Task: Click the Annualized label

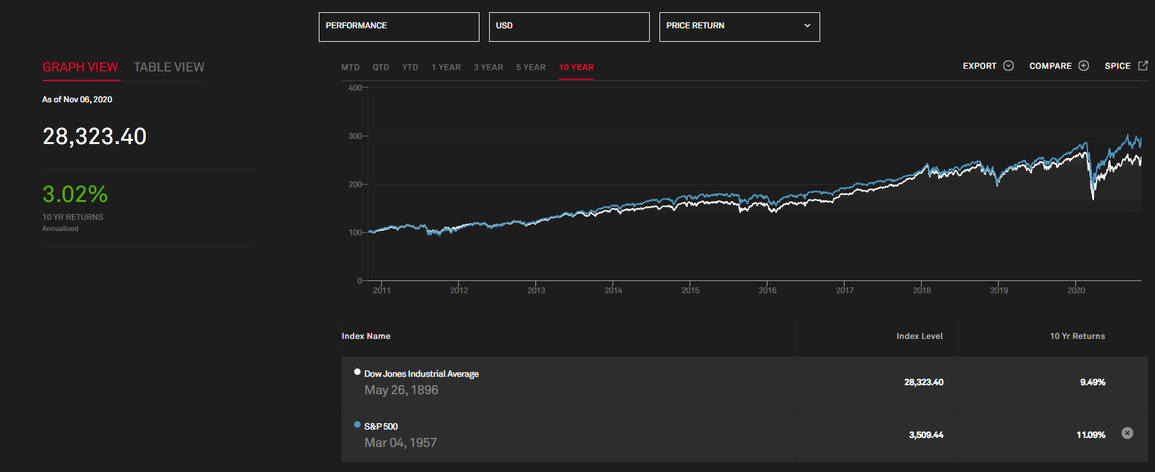Action: pyautogui.click(x=60, y=228)
